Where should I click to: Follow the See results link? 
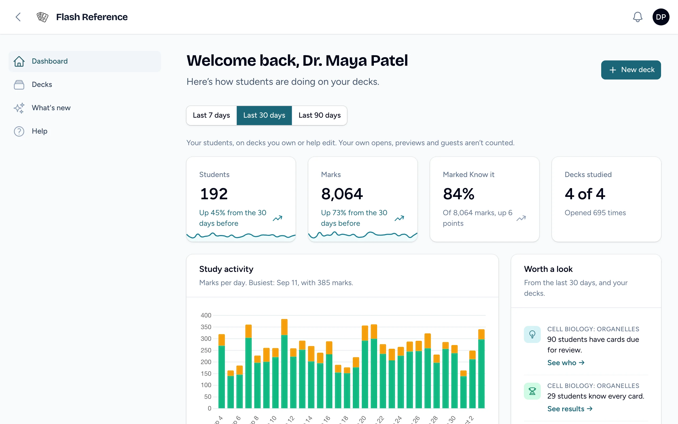(x=570, y=409)
